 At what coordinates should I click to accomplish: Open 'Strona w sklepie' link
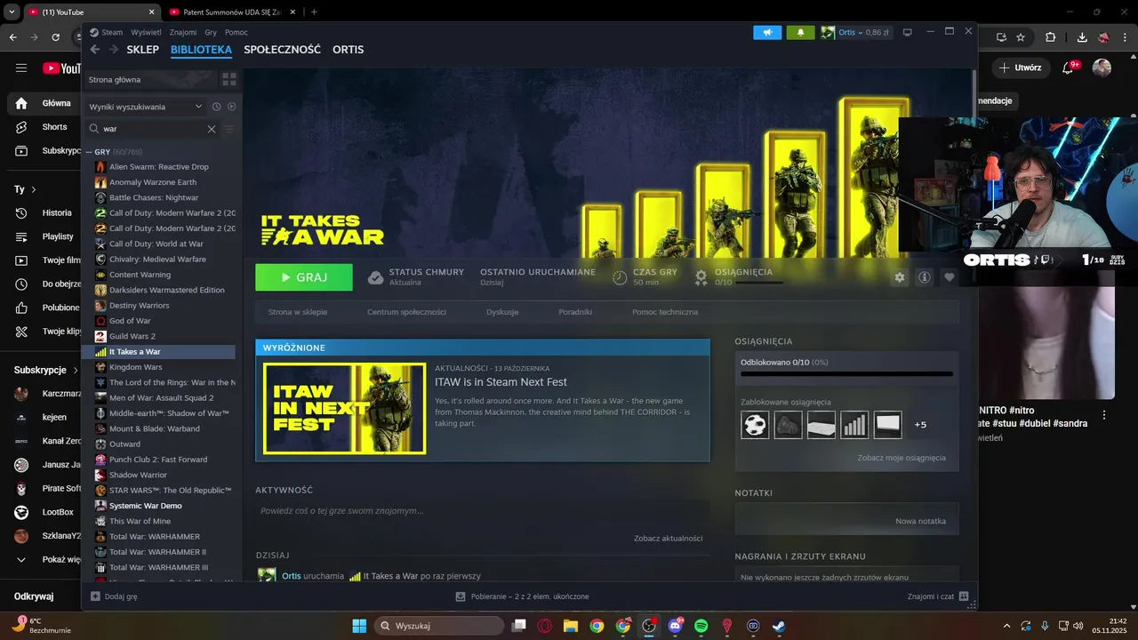(298, 312)
